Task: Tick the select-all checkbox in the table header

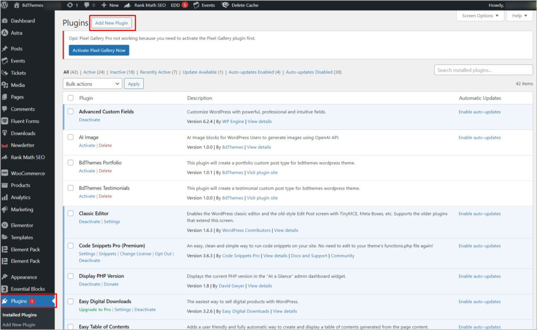Action: click(x=71, y=98)
